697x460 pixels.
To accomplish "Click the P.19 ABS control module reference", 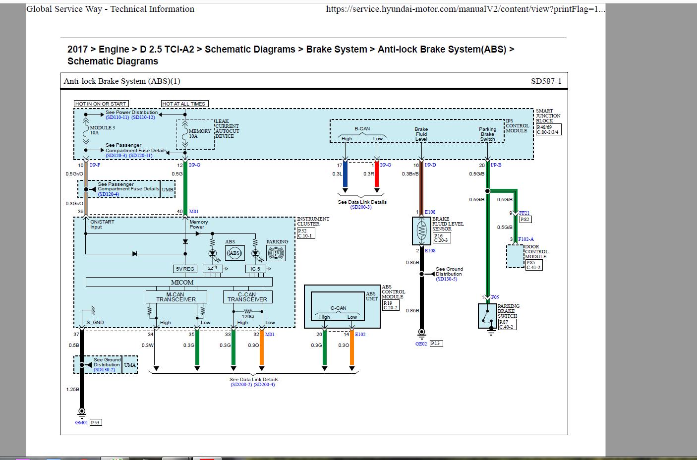I will pyautogui.click(x=388, y=303).
